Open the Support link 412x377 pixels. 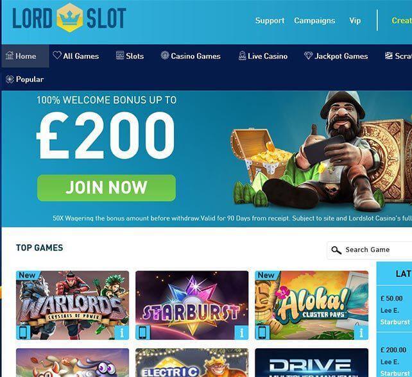click(270, 21)
